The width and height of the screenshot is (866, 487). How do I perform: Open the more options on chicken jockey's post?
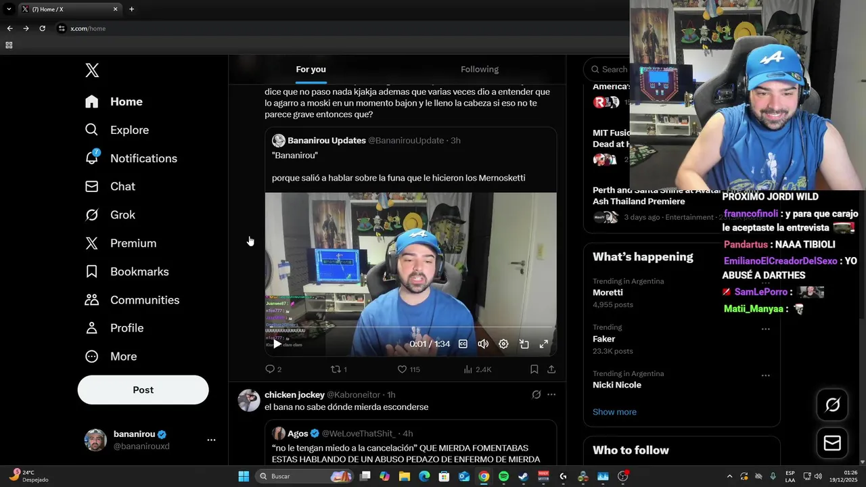click(551, 394)
